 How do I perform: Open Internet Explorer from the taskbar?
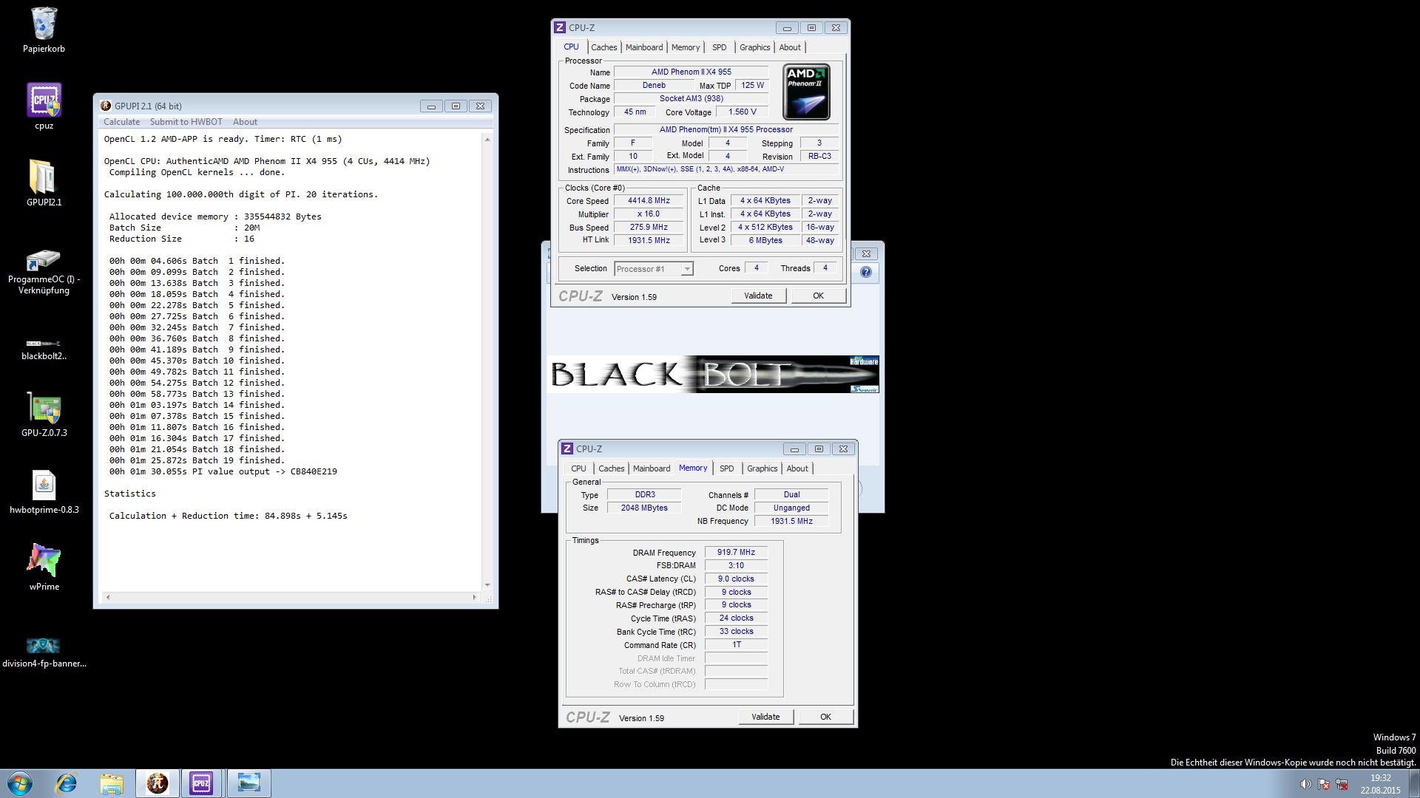[x=67, y=783]
